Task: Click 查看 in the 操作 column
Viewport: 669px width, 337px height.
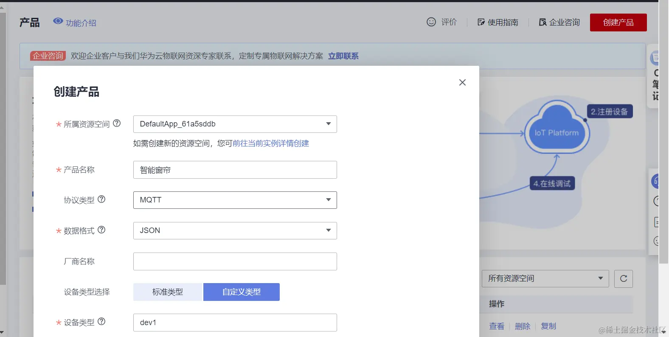Action: point(497,326)
